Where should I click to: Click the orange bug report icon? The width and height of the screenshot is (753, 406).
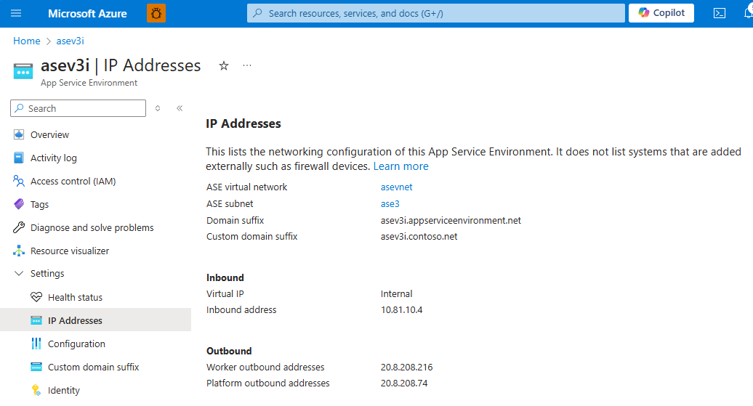click(156, 14)
